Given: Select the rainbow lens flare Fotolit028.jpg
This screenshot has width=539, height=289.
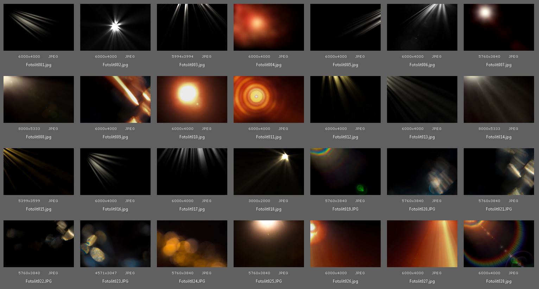Looking at the screenshot, I should point(499,244).
